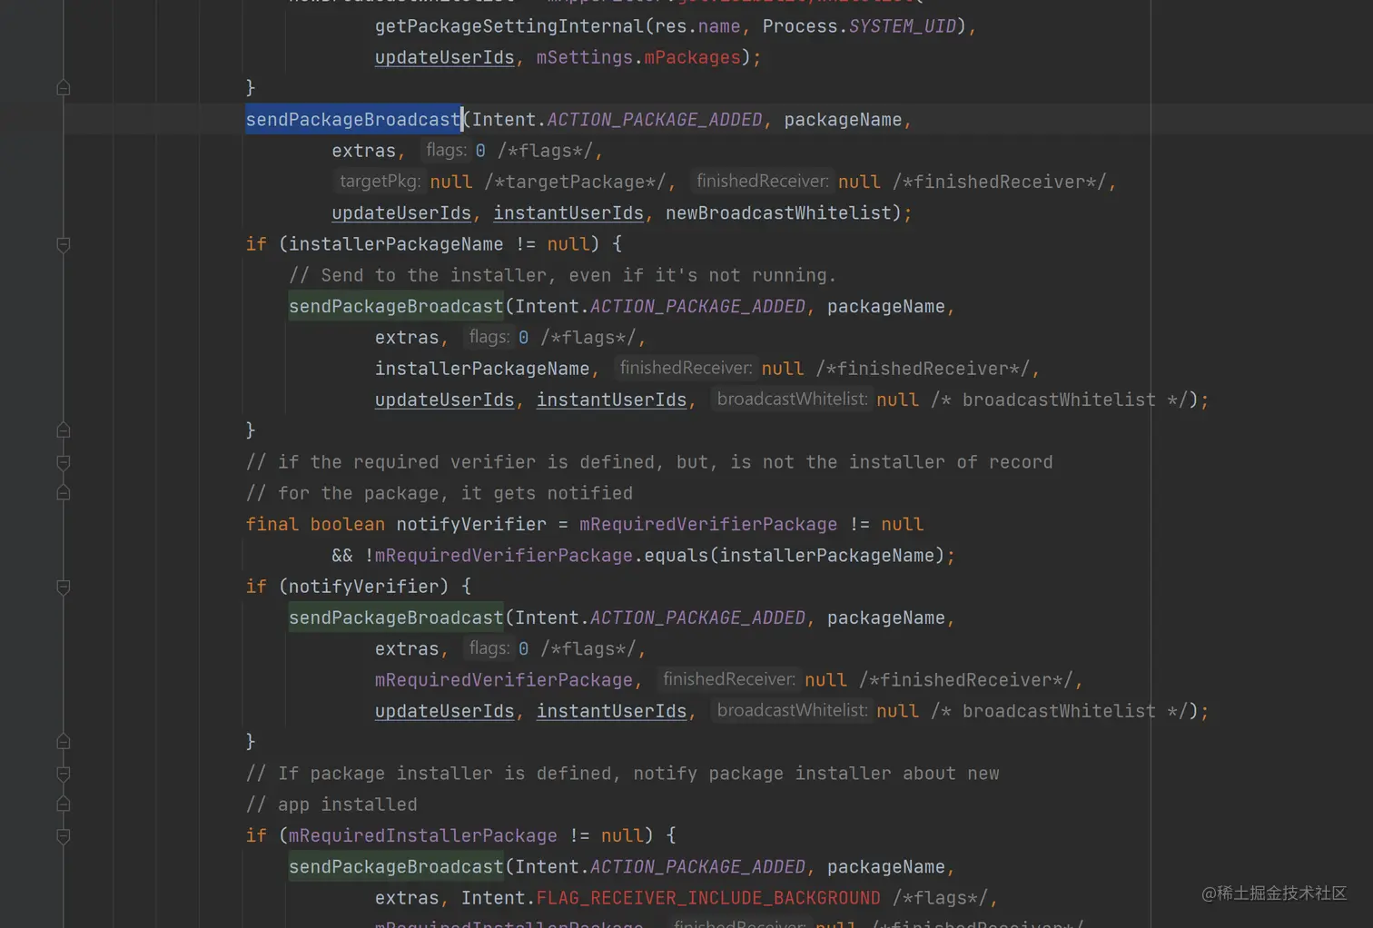
Task: Click mRequiredVerifierPackage argument before finishedReceiver hint
Action: coord(504,679)
